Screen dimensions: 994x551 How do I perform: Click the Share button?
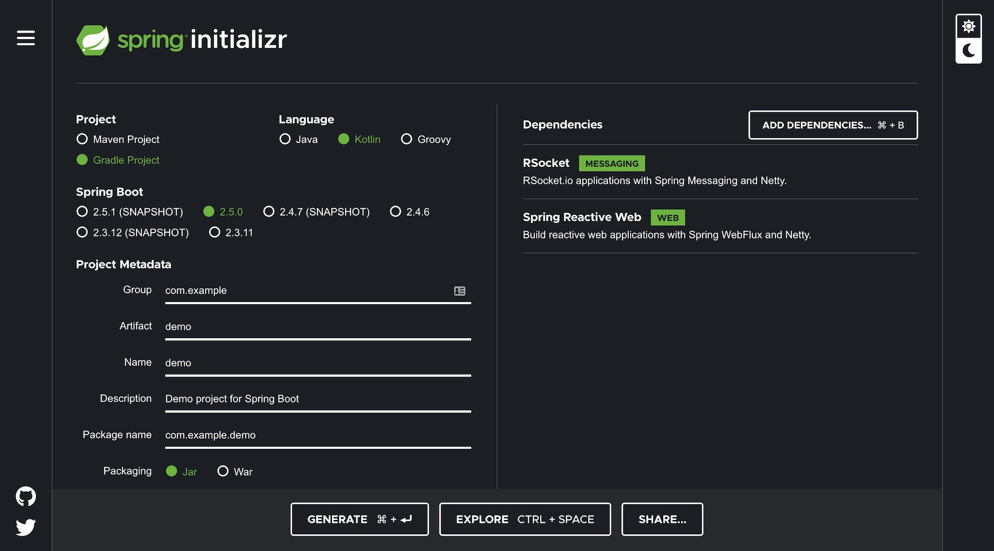coord(662,519)
